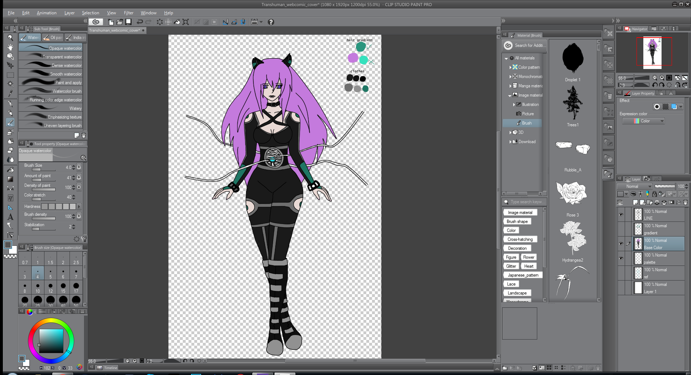The height and width of the screenshot is (375, 691).
Task: Switch to Oil paint sub tool tab
Action: 52,38
